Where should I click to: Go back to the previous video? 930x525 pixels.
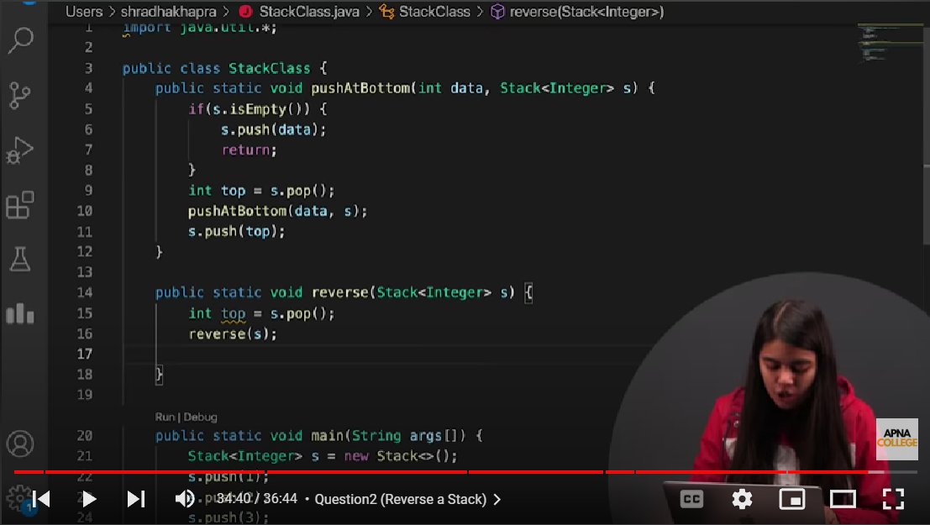[x=41, y=499]
